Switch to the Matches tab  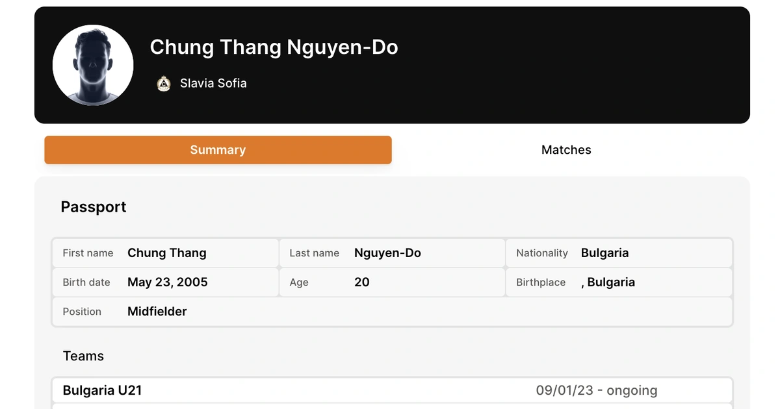click(566, 150)
